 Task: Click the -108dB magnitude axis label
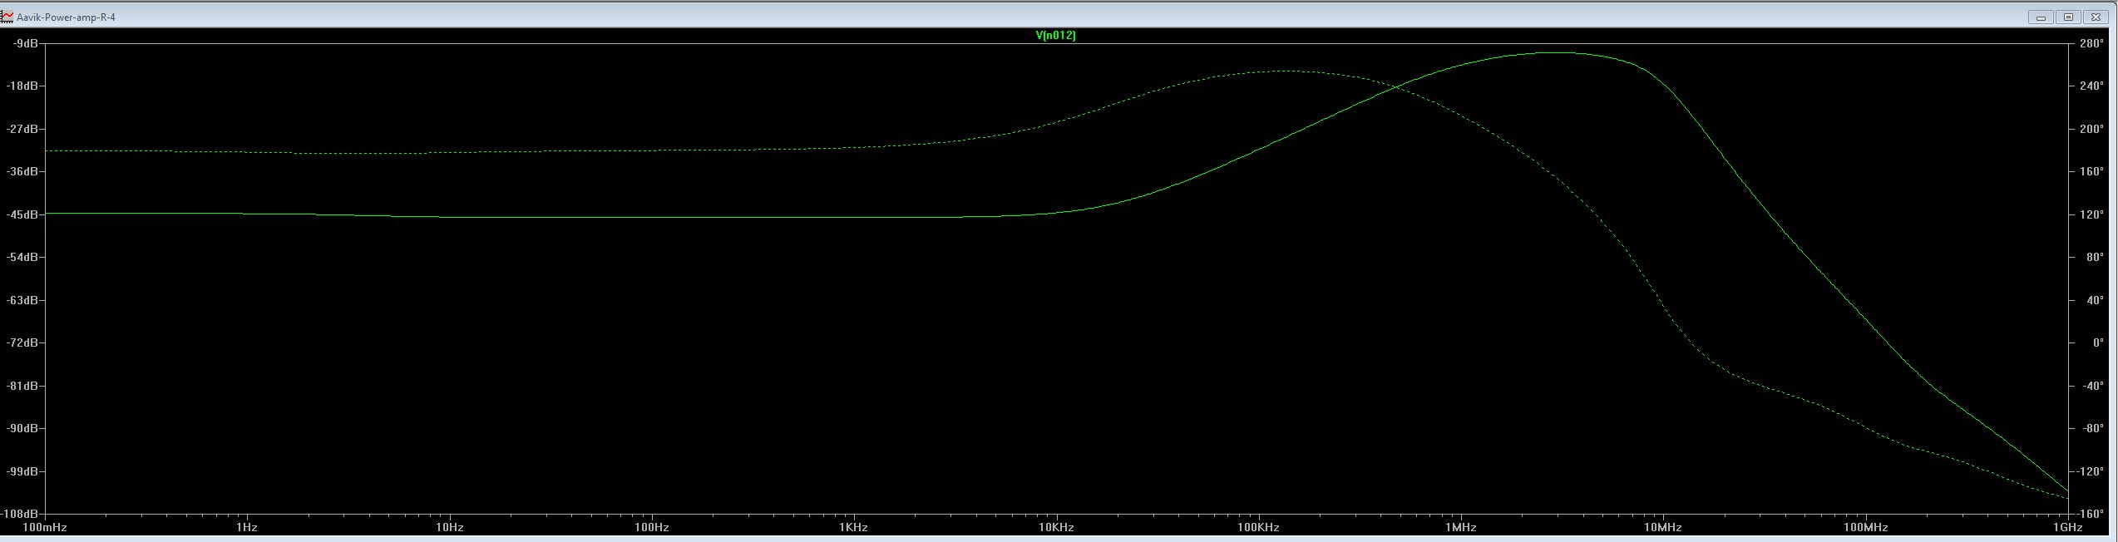coord(20,514)
